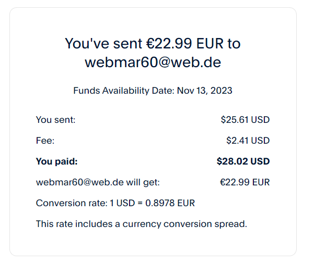Select the $2.41 USD fee amount

click(248, 141)
